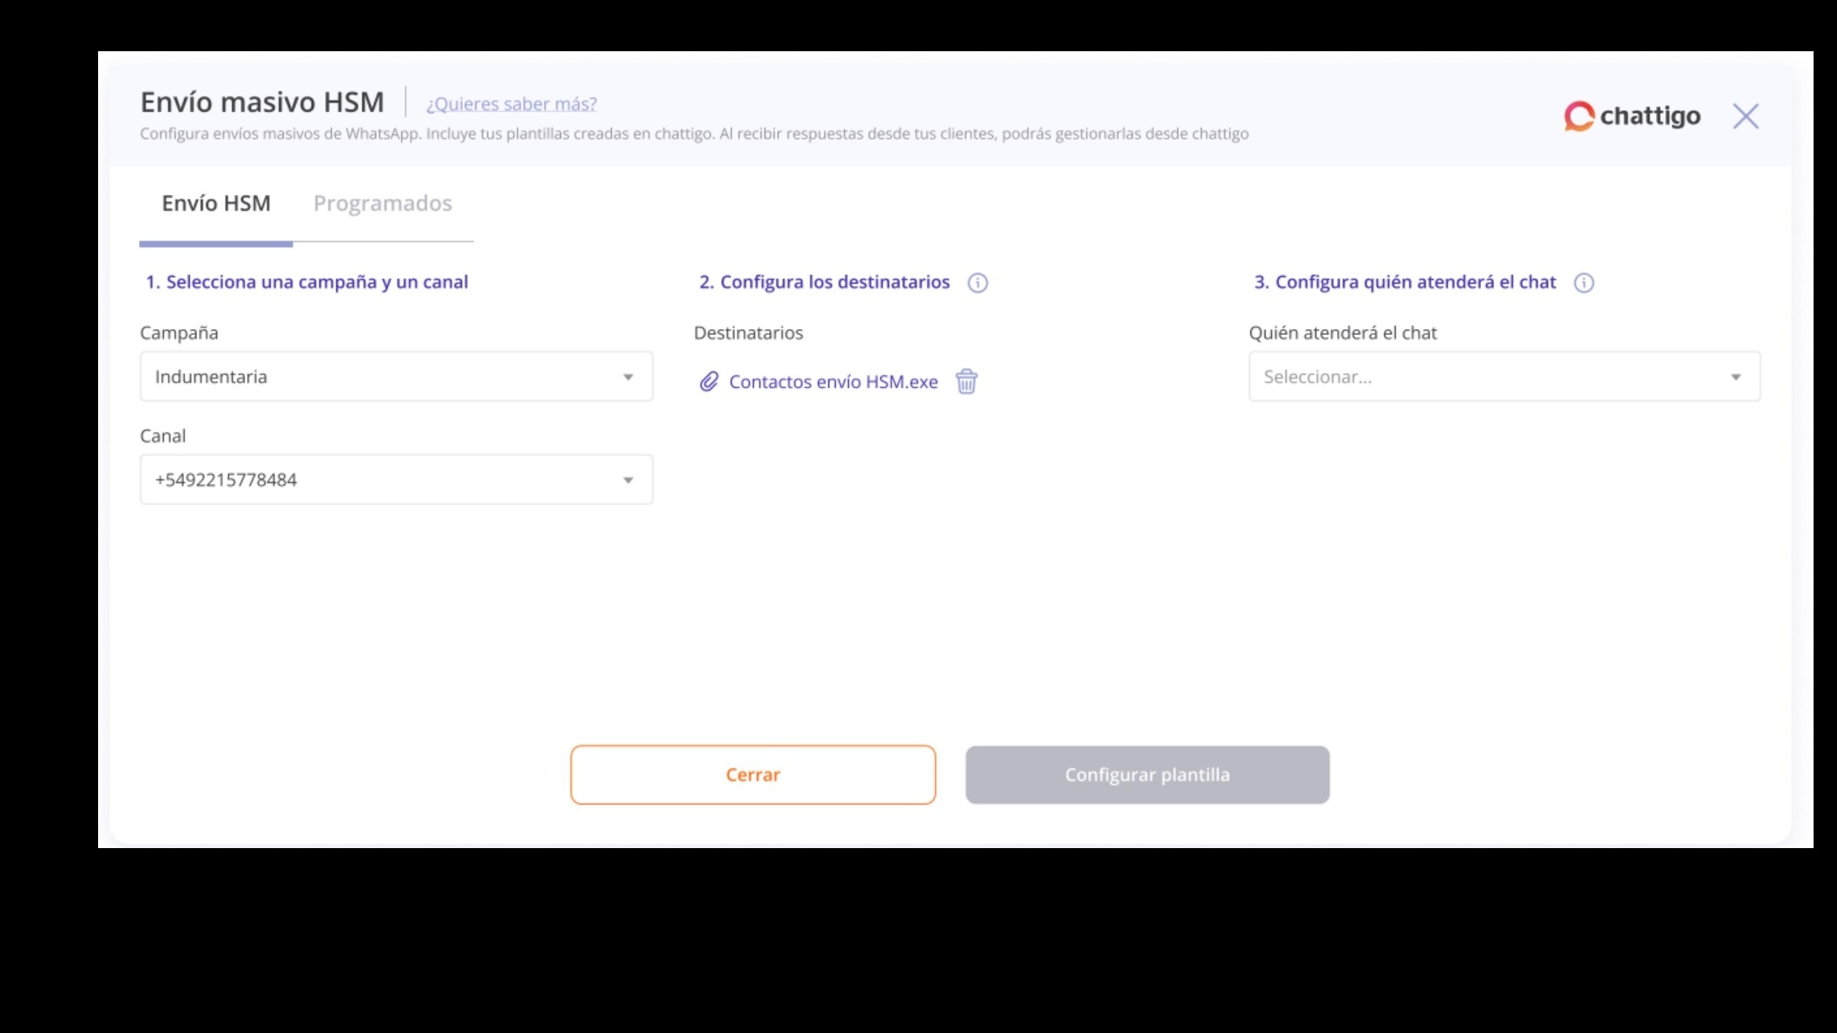Click the arrow in Seleccionar... dropdown
1837x1033 pixels.
[x=1735, y=377]
